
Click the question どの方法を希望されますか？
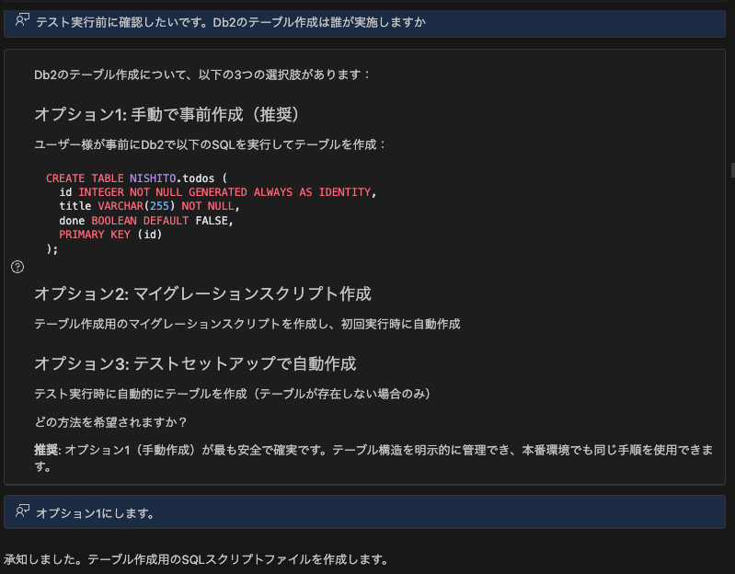[110, 422]
